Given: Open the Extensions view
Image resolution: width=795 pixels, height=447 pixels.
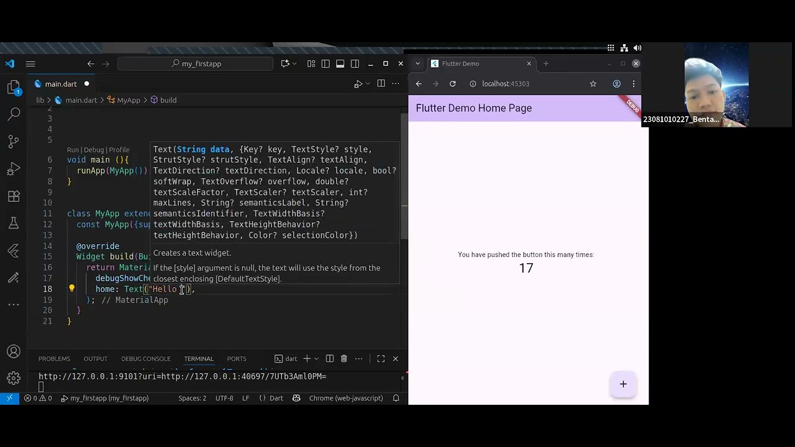Looking at the screenshot, I should coord(14,196).
